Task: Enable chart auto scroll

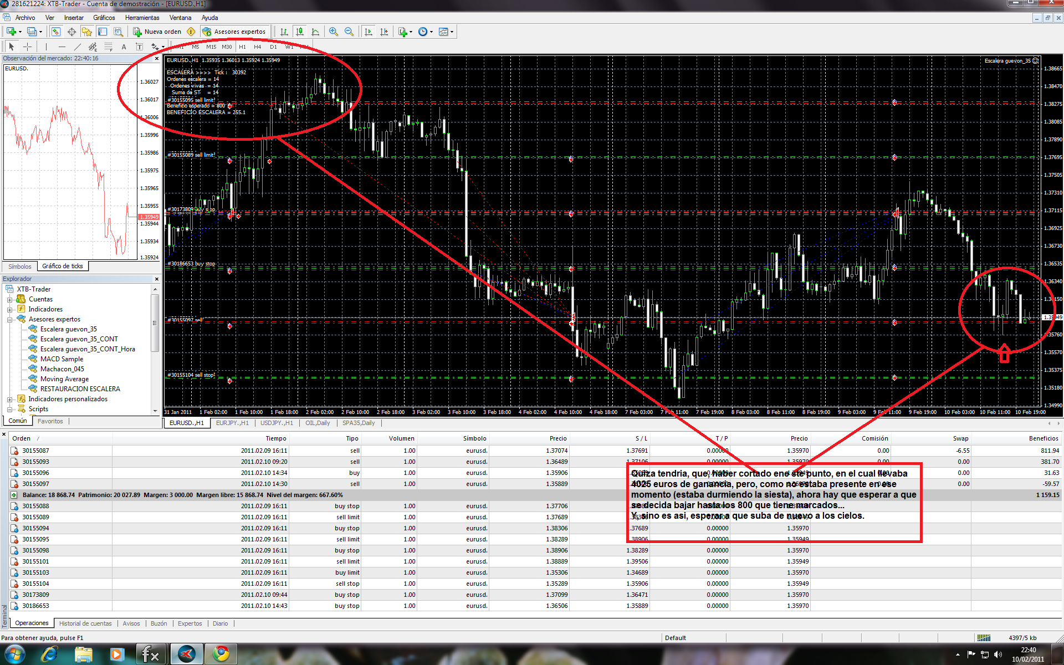Action: [369, 32]
